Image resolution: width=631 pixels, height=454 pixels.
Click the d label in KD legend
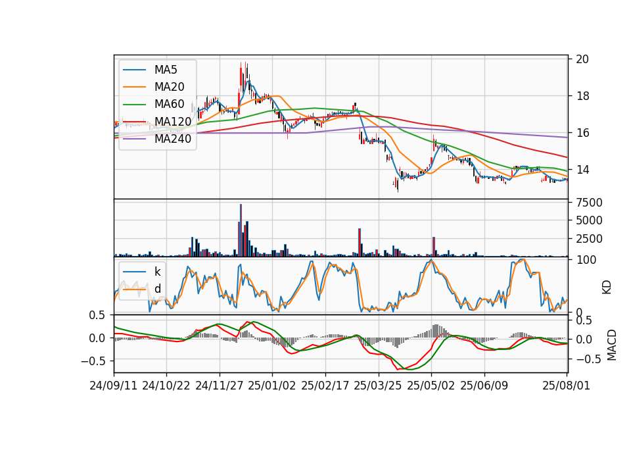click(158, 288)
